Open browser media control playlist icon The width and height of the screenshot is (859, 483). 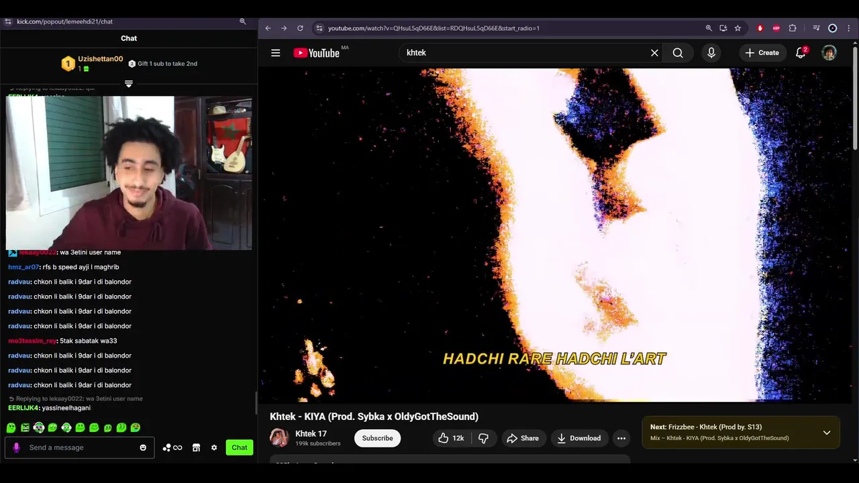816,28
